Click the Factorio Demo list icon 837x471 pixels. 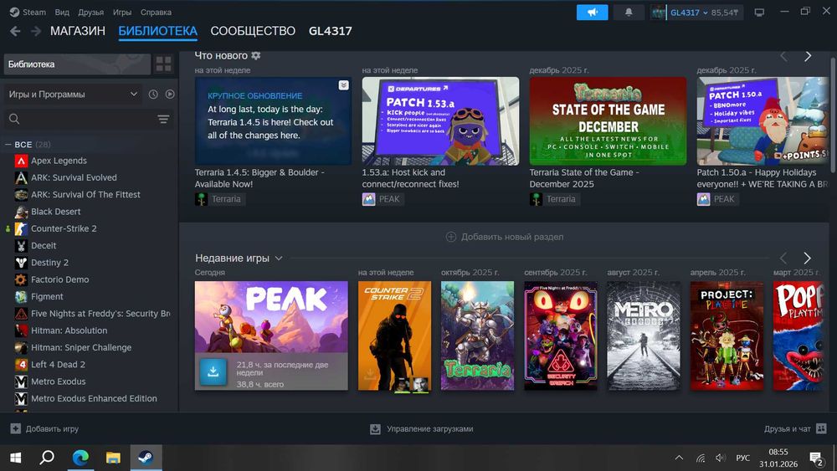(21, 279)
